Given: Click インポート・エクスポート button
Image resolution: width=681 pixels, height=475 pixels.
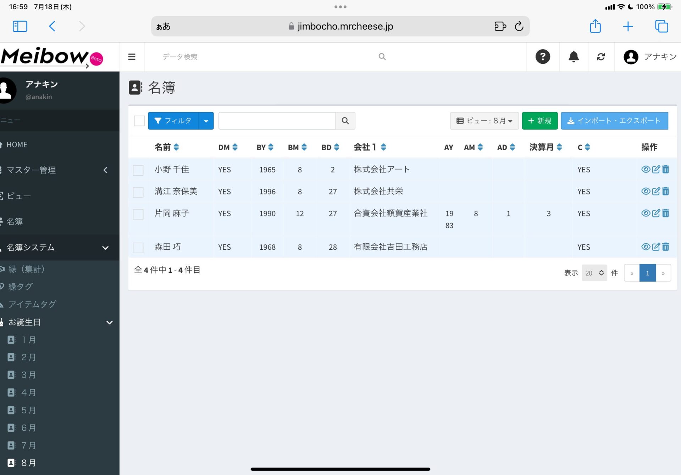Looking at the screenshot, I should 614,121.
